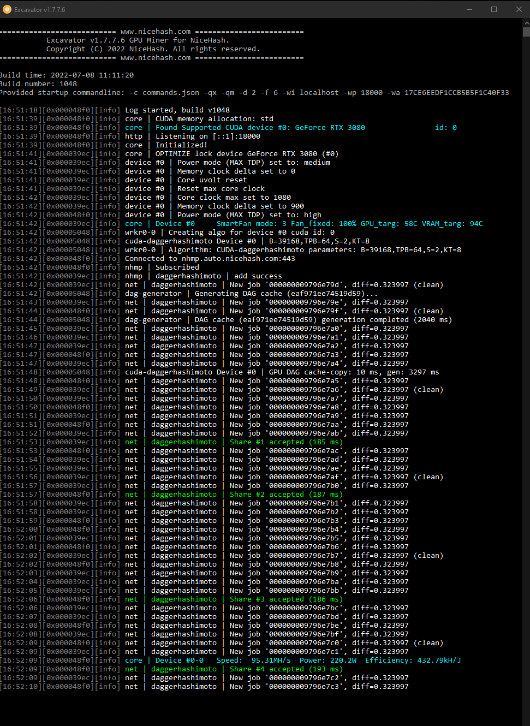Click 'Found Supported CUDA device #0' line
The width and height of the screenshot is (530, 726).
pos(228,128)
